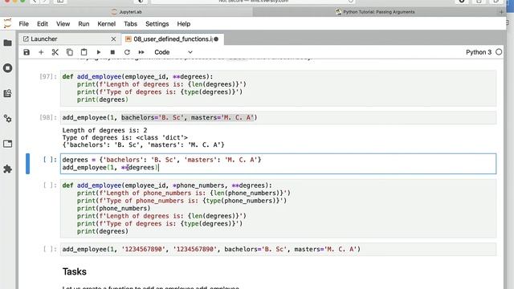Open the Edit menu
The height and width of the screenshot is (289, 514).
[x=43, y=24]
